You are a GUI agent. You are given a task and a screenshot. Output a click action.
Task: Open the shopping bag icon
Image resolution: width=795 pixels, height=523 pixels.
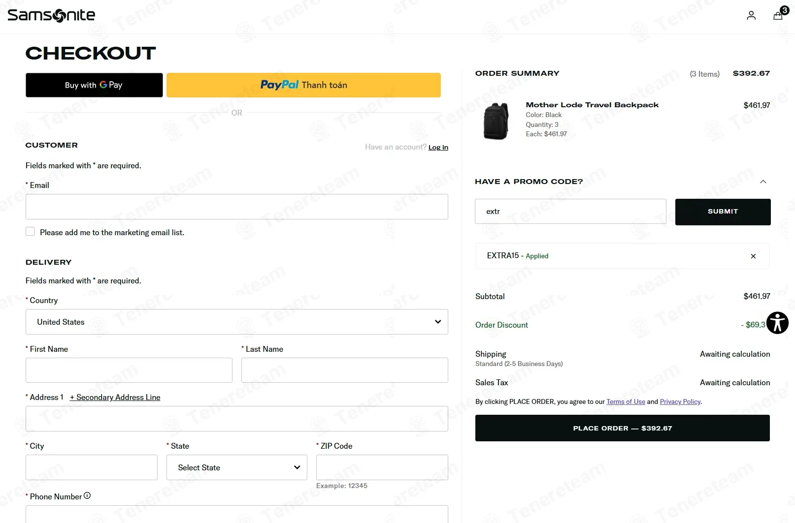click(x=778, y=16)
